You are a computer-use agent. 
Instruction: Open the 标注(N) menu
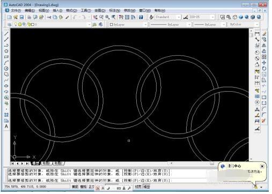115,11
